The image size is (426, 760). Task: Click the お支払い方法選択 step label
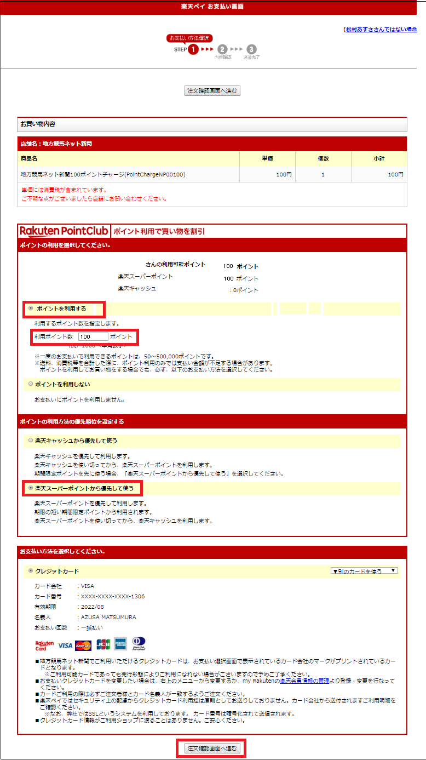tap(189, 38)
